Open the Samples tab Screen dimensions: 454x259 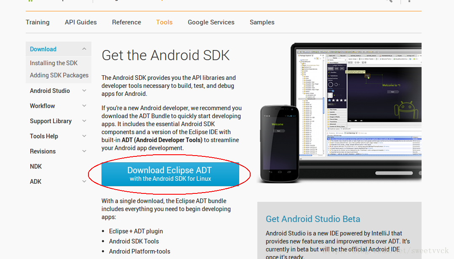click(x=262, y=22)
